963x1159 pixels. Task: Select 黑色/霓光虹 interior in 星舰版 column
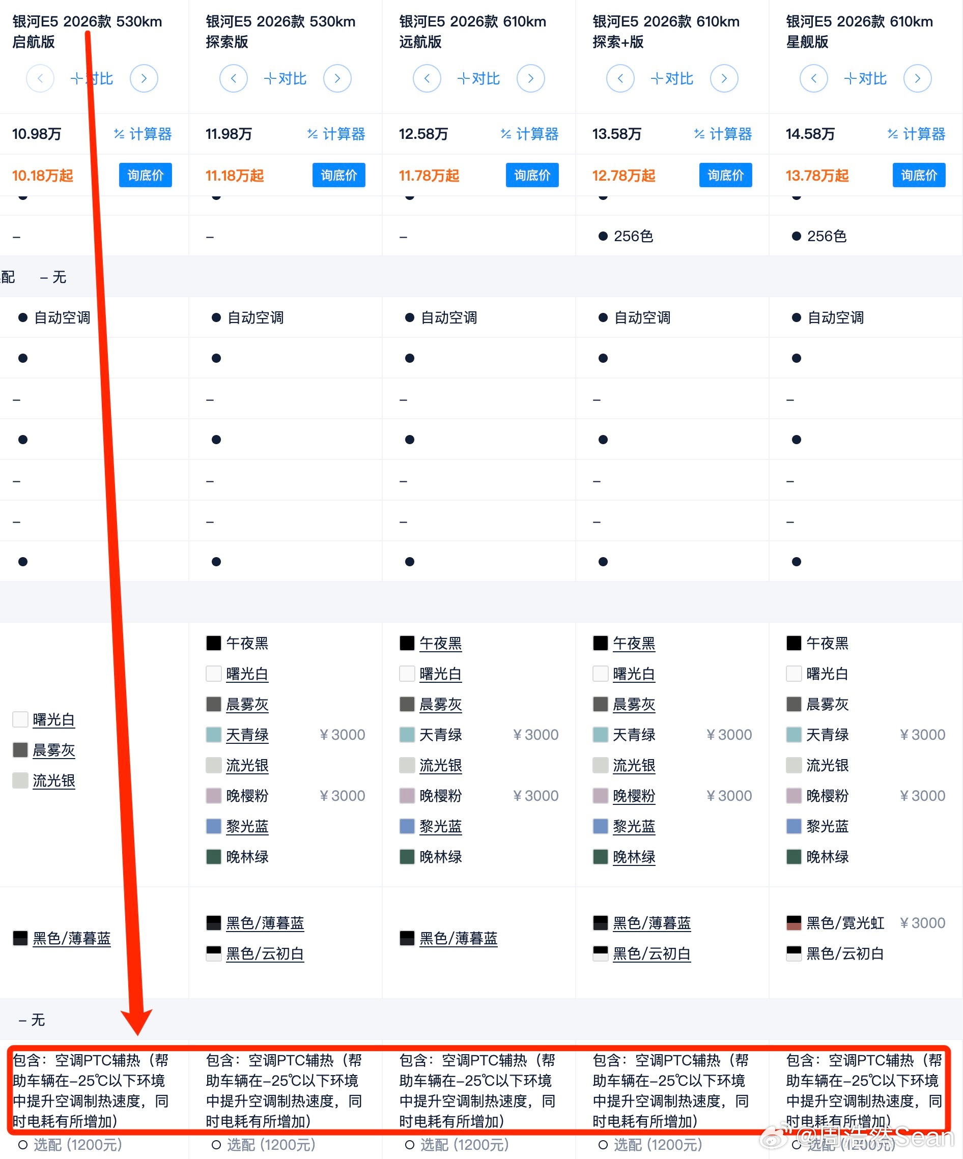[x=835, y=923]
